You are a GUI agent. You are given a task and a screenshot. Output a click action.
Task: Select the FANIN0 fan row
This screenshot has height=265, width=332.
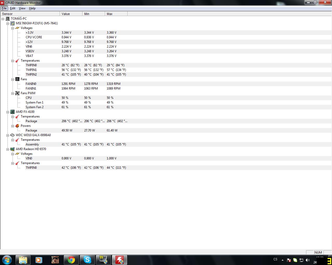point(166,84)
